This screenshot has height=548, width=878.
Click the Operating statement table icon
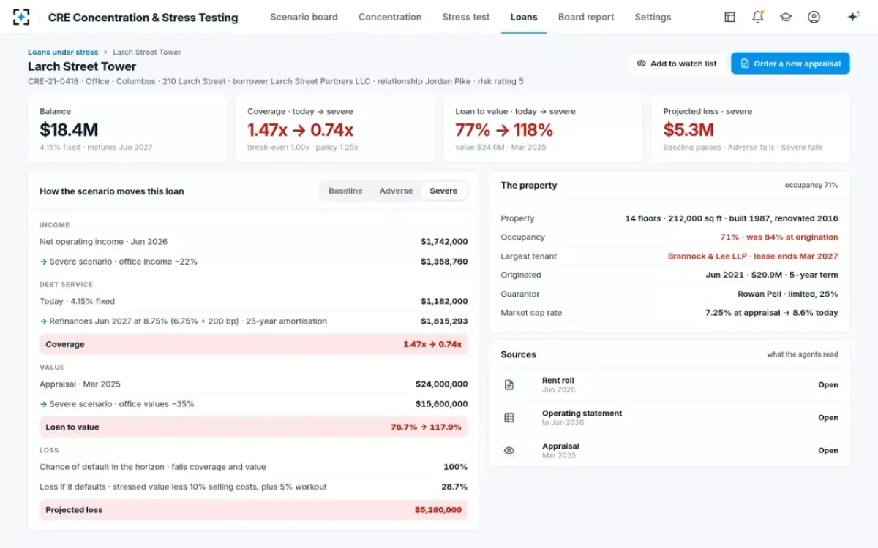point(509,418)
